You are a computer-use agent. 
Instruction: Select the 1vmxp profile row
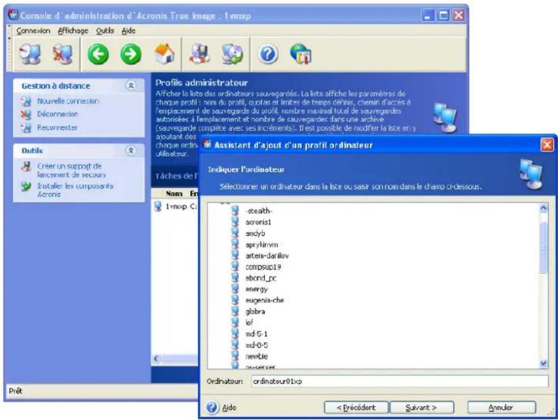point(176,206)
